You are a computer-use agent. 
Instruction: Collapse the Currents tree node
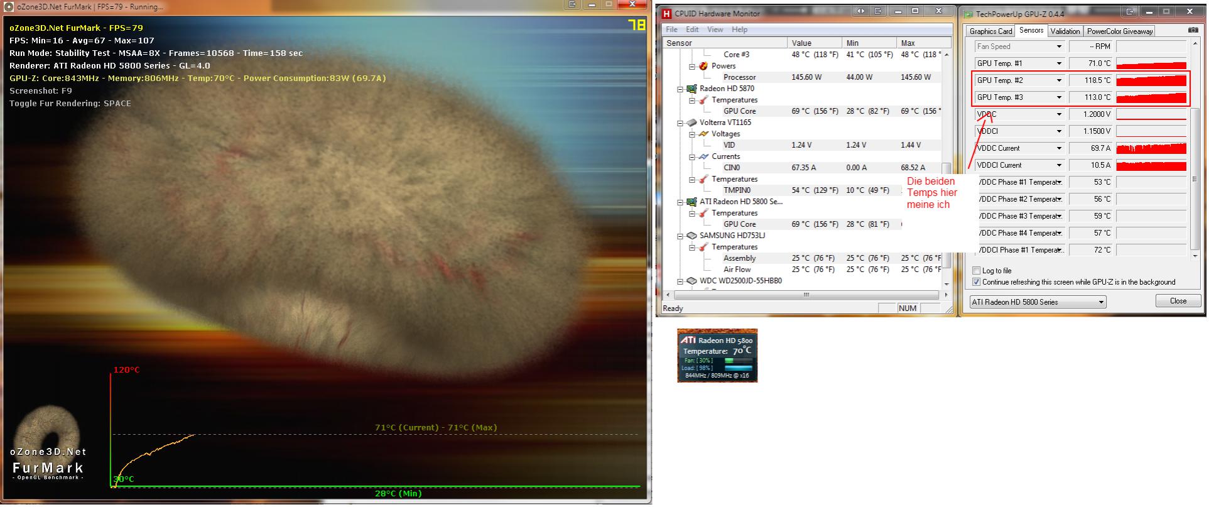point(692,156)
